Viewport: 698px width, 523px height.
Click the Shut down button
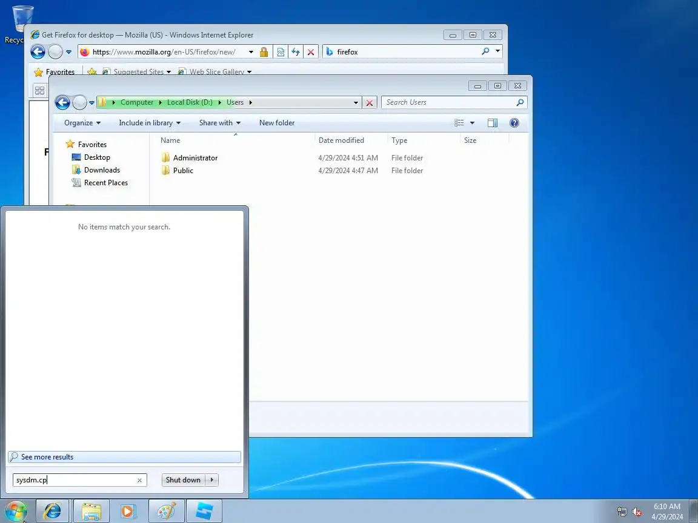183,480
